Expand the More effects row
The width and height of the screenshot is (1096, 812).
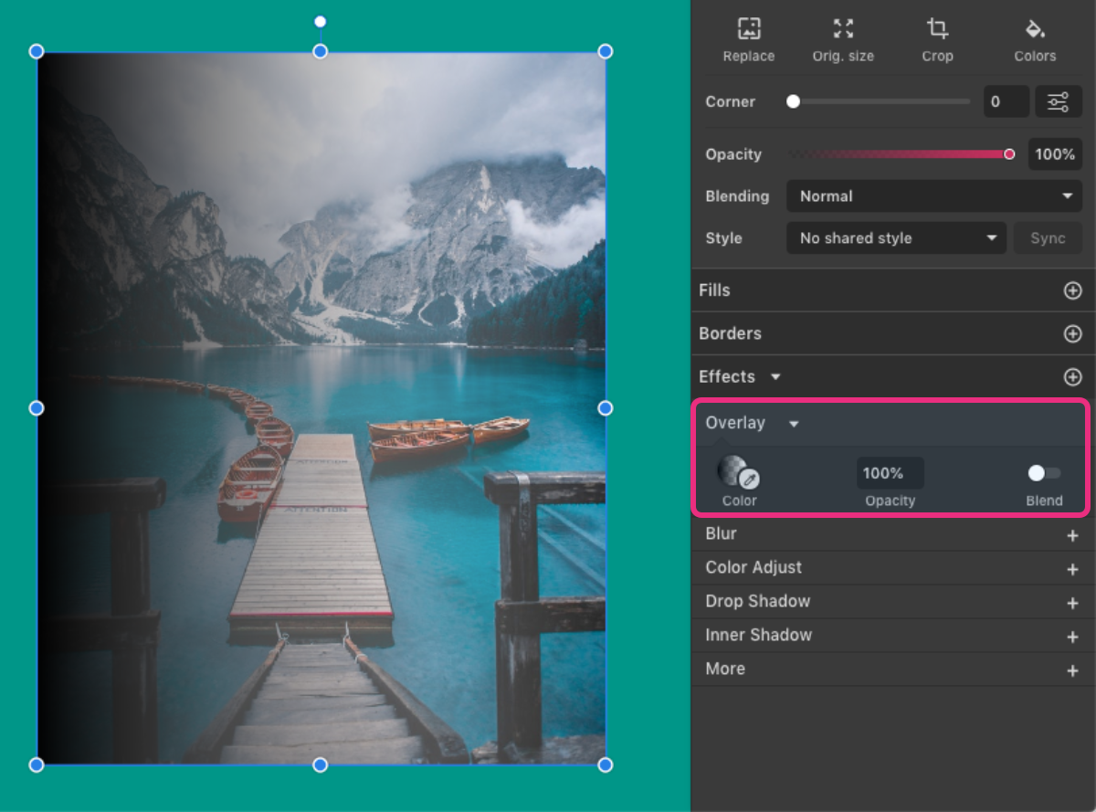[1072, 670]
